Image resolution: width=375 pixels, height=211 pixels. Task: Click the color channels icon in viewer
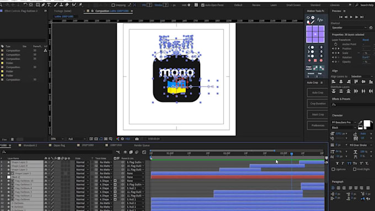click(x=117, y=139)
